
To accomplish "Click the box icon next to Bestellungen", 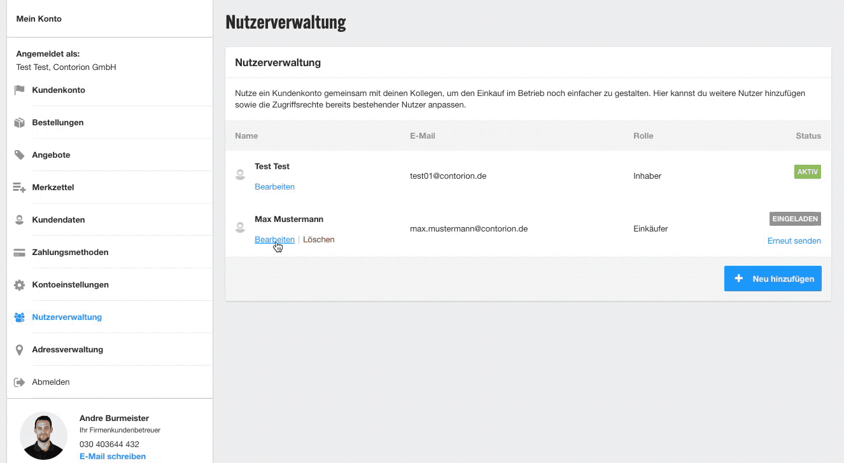I will [19, 123].
